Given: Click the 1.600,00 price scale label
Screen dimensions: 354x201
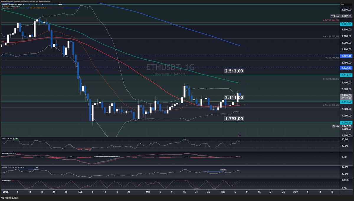Looking at the screenshot, I should 346,136.
